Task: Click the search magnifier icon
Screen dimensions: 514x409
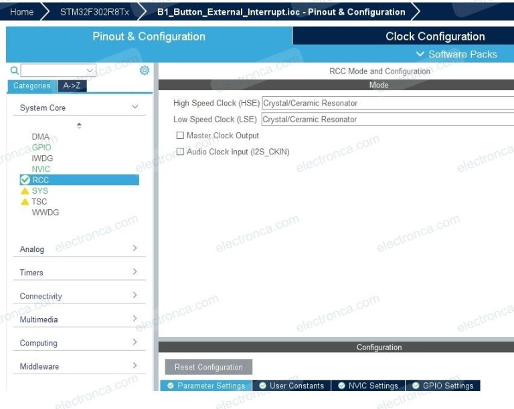Action: point(14,70)
